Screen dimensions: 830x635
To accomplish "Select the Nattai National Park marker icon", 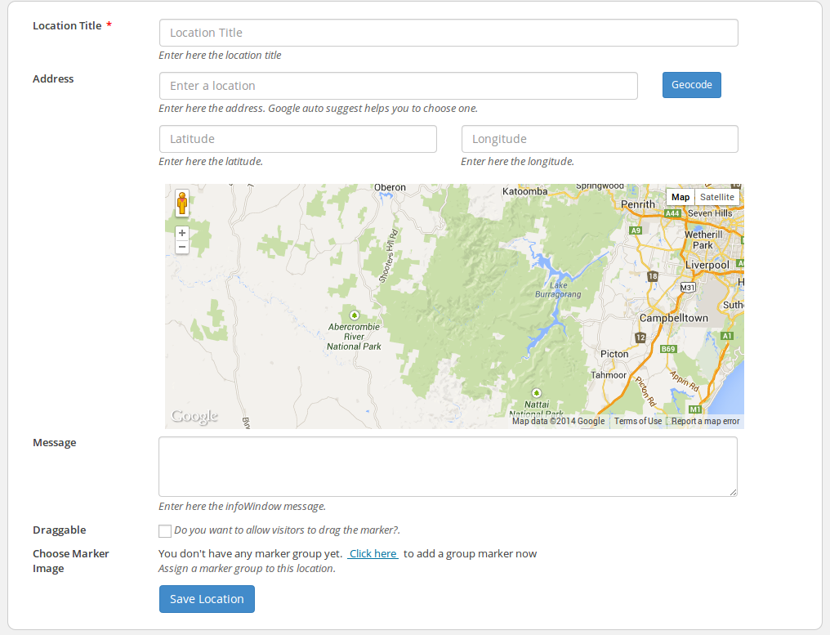I will pos(536,393).
